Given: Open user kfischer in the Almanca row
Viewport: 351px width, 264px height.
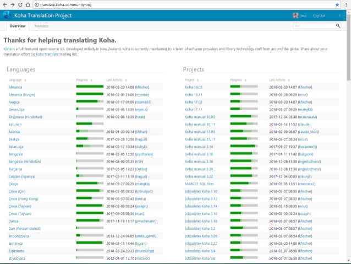Looking at the screenshot, I should click(x=142, y=87).
